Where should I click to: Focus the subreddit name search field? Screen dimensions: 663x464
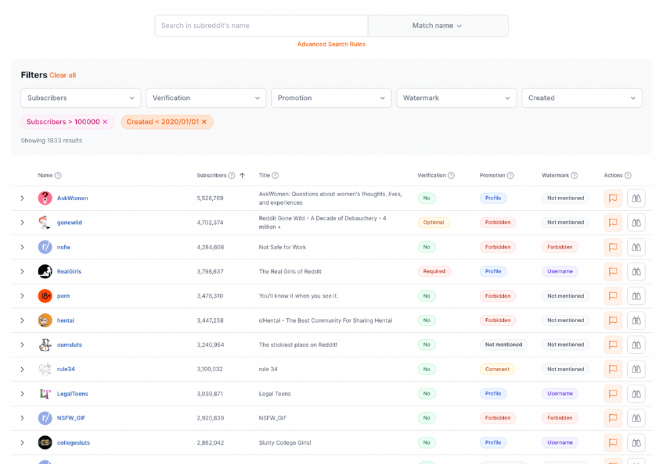click(261, 26)
